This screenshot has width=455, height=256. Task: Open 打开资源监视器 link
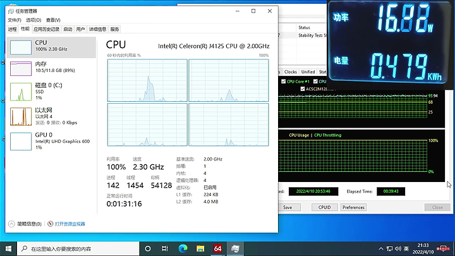[x=70, y=224]
